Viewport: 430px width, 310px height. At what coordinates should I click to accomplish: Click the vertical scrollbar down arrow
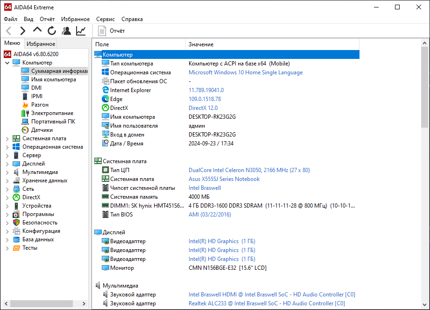pyautogui.click(x=424, y=304)
